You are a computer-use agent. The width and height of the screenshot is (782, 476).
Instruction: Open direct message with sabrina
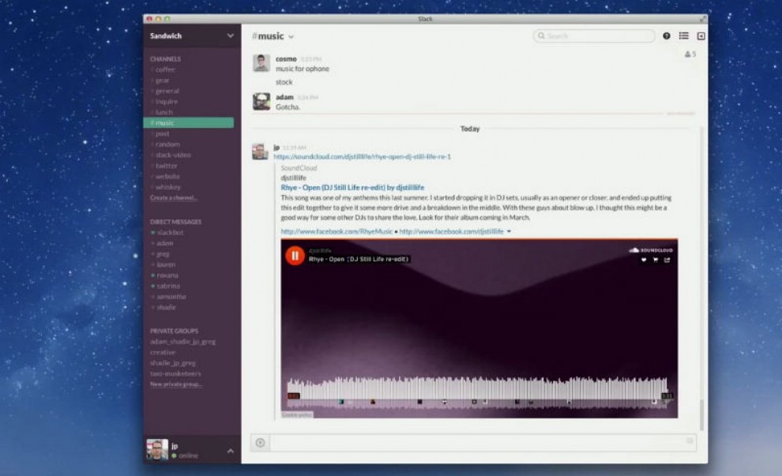tap(168, 286)
